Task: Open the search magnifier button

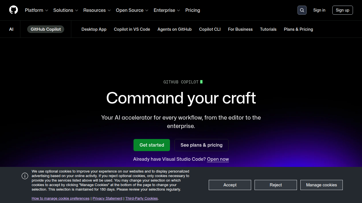Action: click(302, 10)
